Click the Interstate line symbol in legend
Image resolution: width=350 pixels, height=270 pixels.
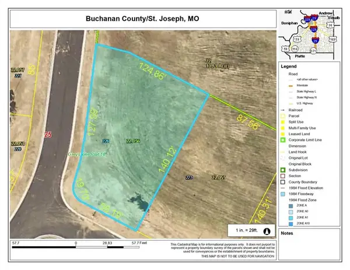[x=290, y=86]
